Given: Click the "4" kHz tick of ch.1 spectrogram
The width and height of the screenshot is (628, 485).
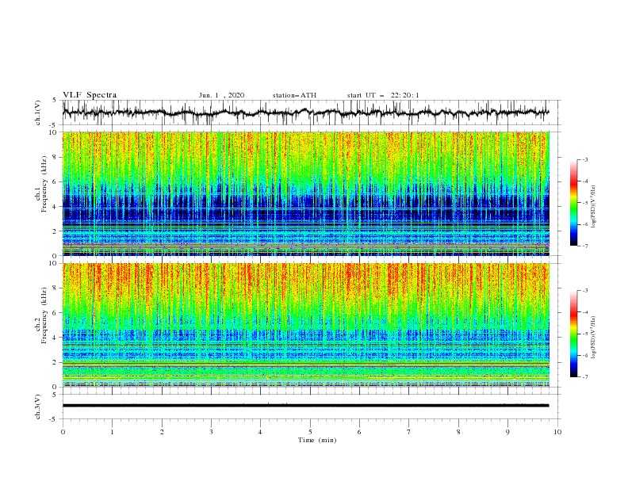Looking at the screenshot, I should (55, 207).
